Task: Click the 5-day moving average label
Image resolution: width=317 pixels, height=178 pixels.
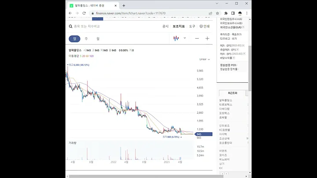Action: pos(81,56)
